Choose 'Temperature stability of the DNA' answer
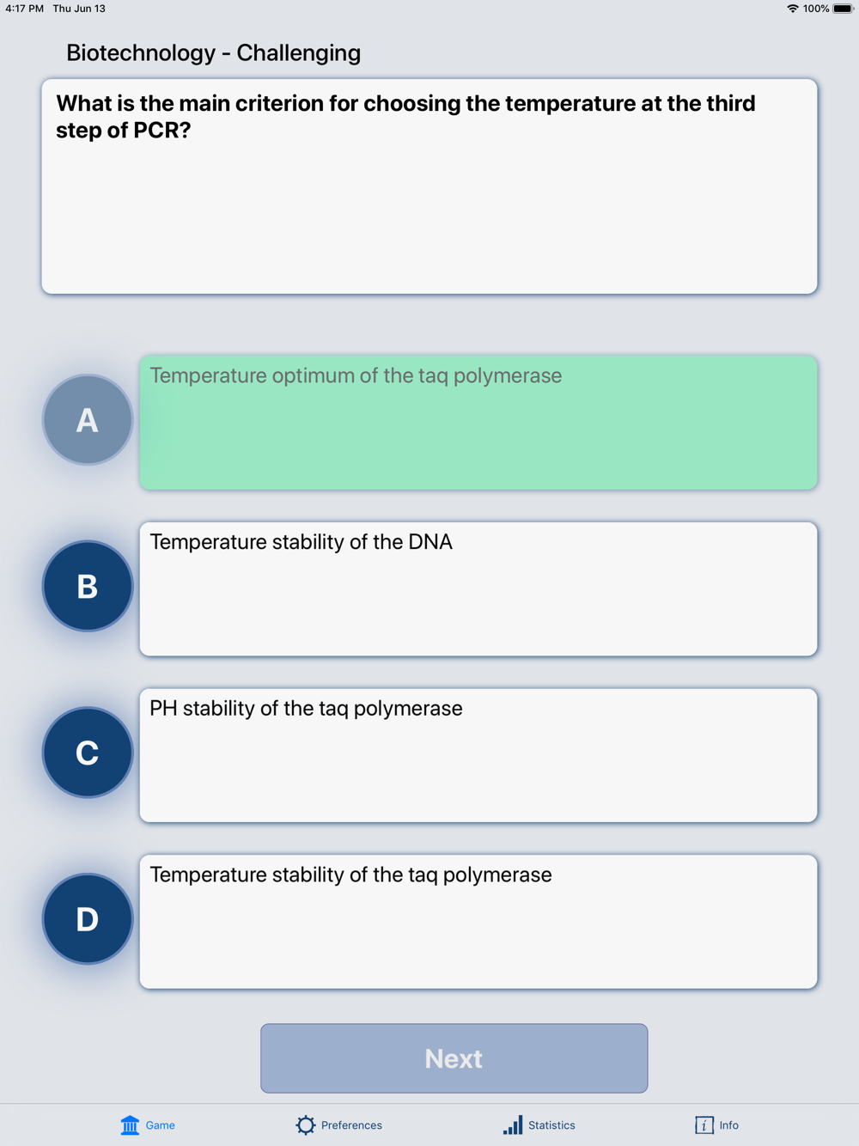Screen dimensions: 859x1146 478,589
